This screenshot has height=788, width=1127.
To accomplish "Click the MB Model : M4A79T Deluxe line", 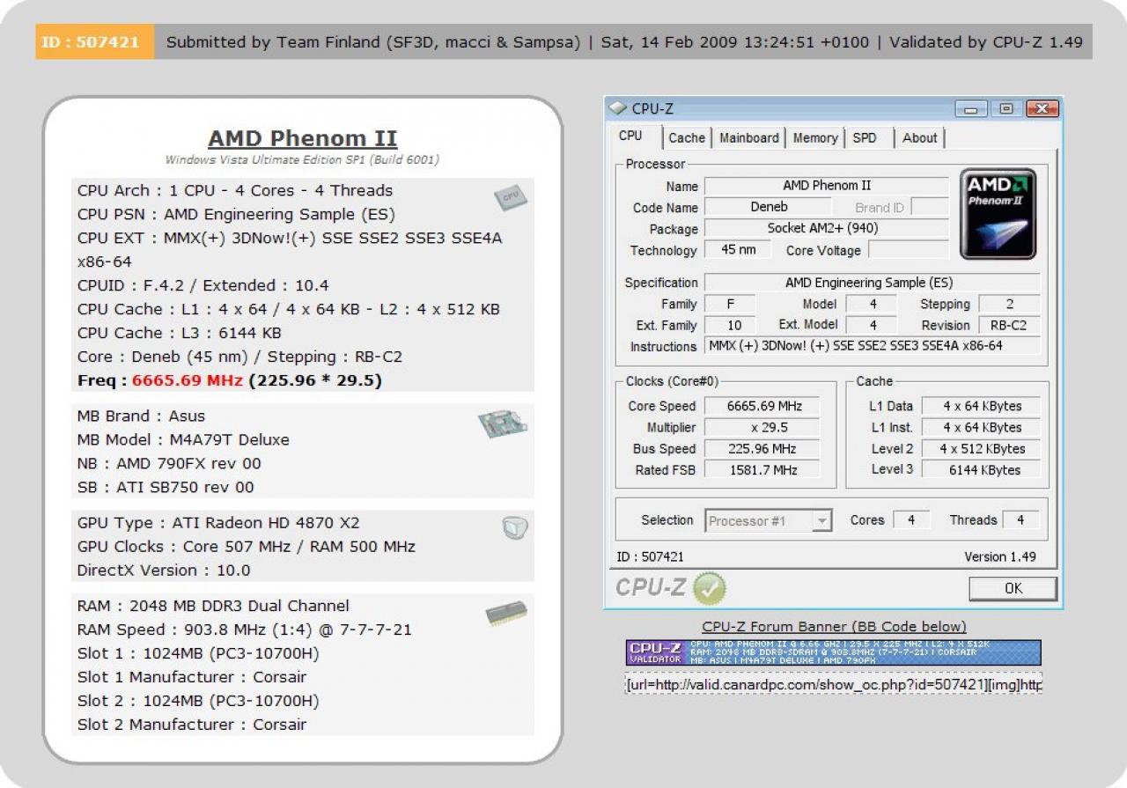I will pyautogui.click(x=183, y=439).
